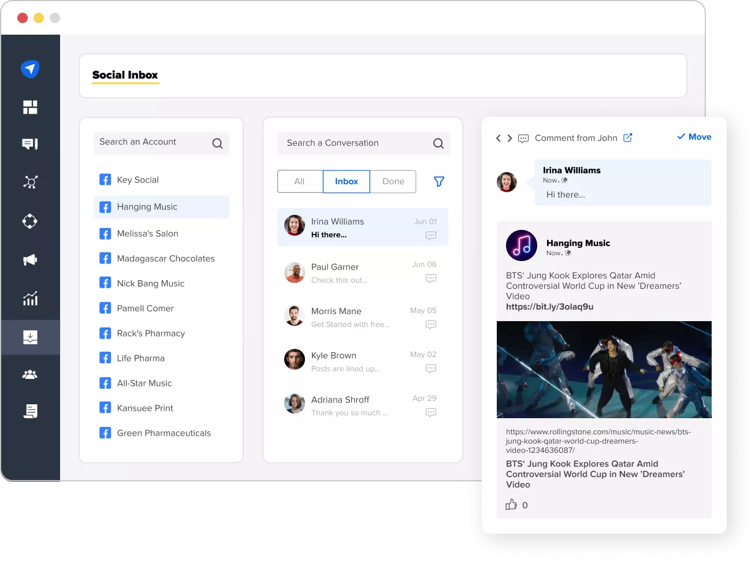Select the Inbox tab

[x=346, y=181]
